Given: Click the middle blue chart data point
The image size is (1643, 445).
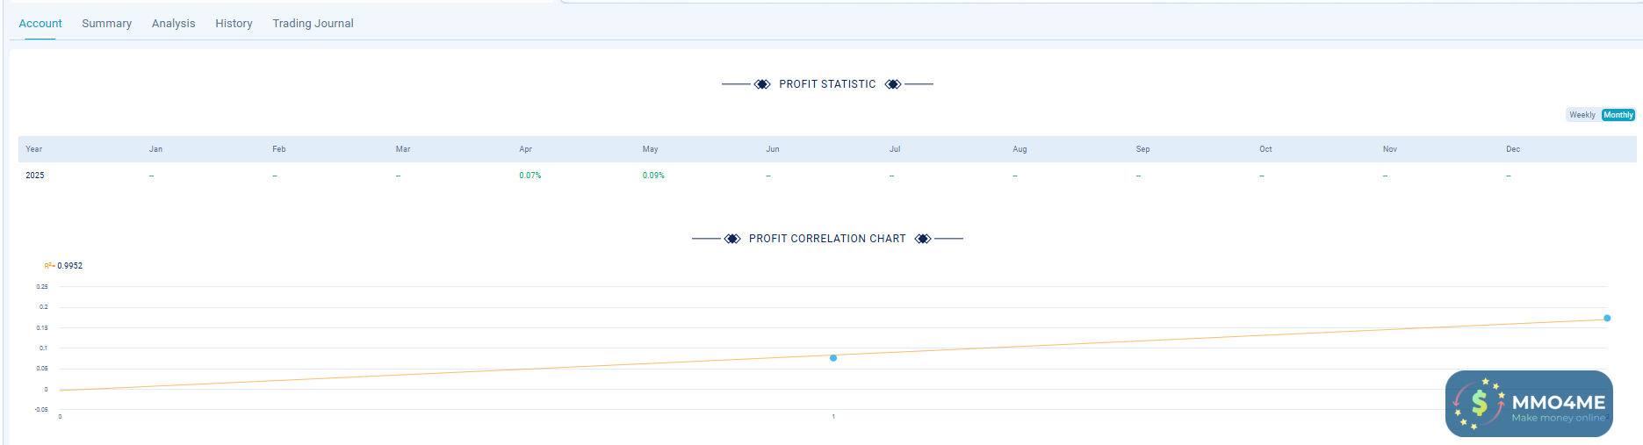Looking at the screenshot, I should (x=833, y=358).
